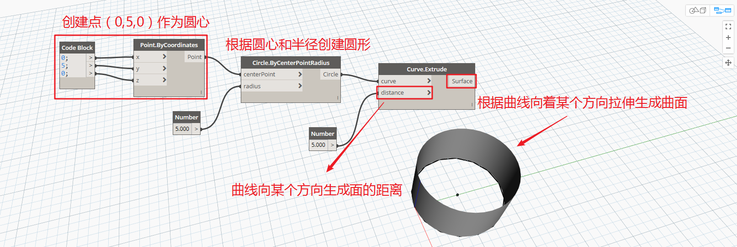Screen dimensions: 737x247
Task: Click the Circle output port
Action: [330, 74]
